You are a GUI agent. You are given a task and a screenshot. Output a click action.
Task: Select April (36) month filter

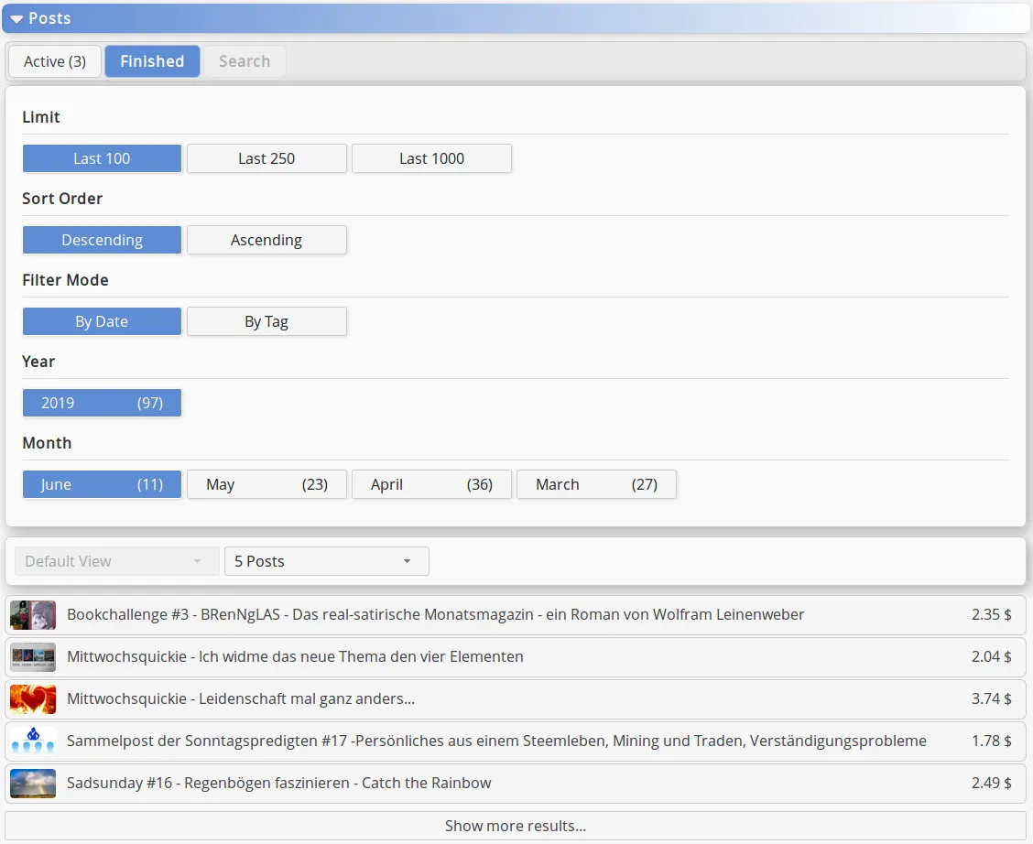tap(431, 484)
